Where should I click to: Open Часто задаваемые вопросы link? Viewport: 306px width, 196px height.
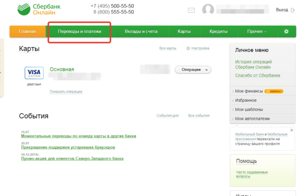pos(252,174)
